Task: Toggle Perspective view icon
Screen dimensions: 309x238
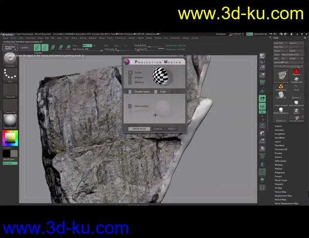Action: [x=262, y=82]
